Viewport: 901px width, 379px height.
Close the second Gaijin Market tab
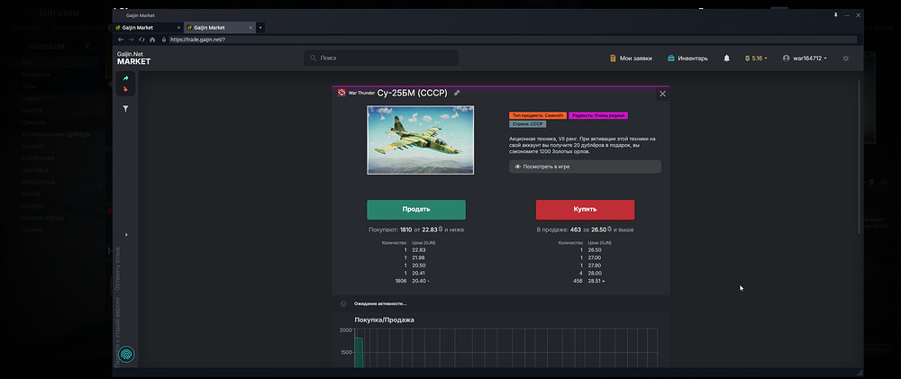click(x=250, y=28)
